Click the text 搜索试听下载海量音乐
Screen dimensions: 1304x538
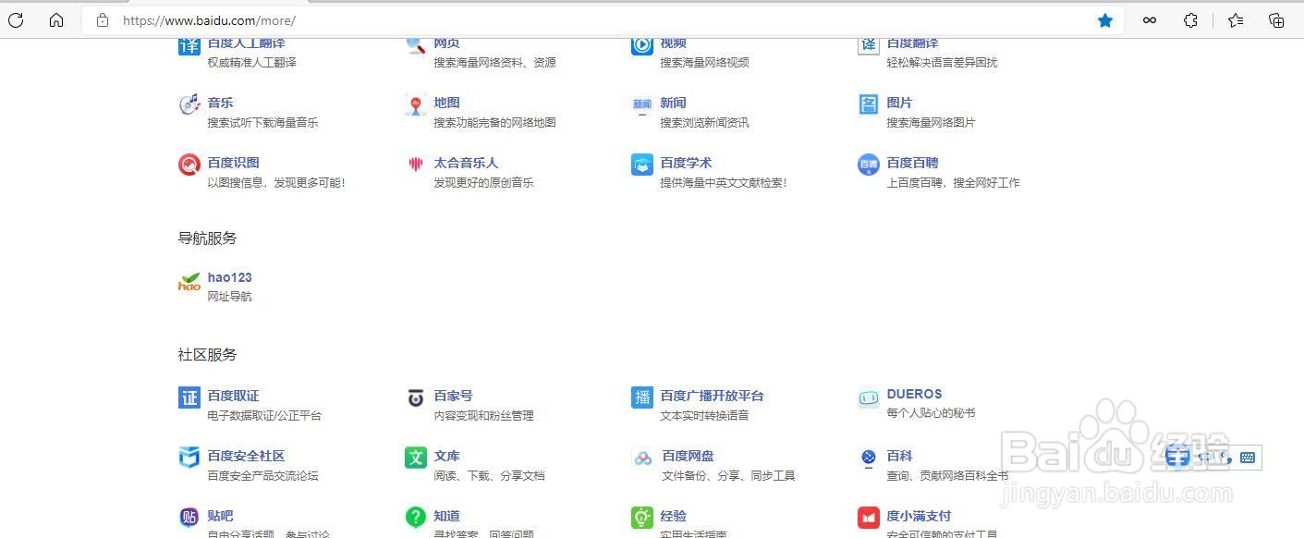(x=262, y=122)
